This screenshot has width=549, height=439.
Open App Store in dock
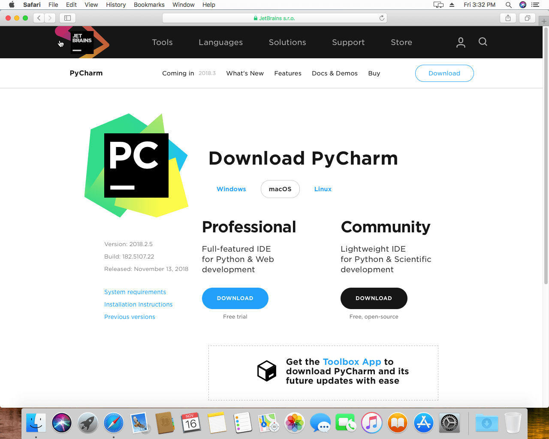424,423
